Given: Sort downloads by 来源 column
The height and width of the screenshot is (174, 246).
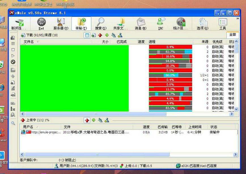Looking at the screenshot, I should coord(202,42).
